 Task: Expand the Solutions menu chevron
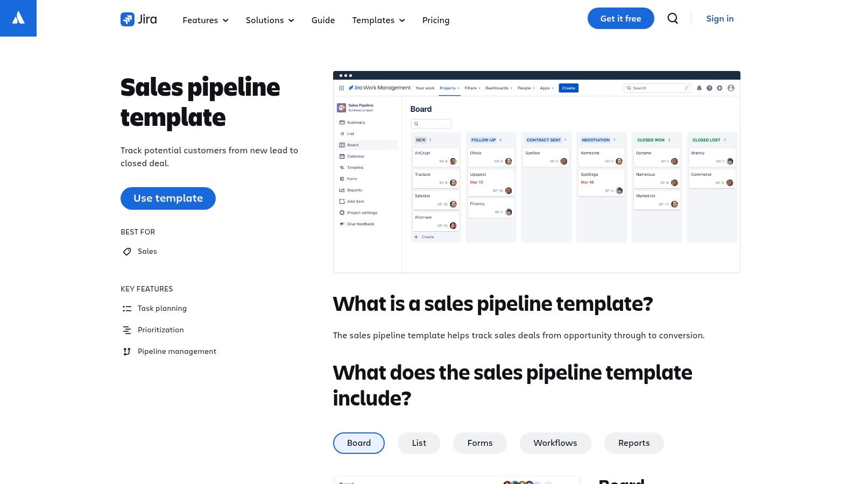coord(291,21)
